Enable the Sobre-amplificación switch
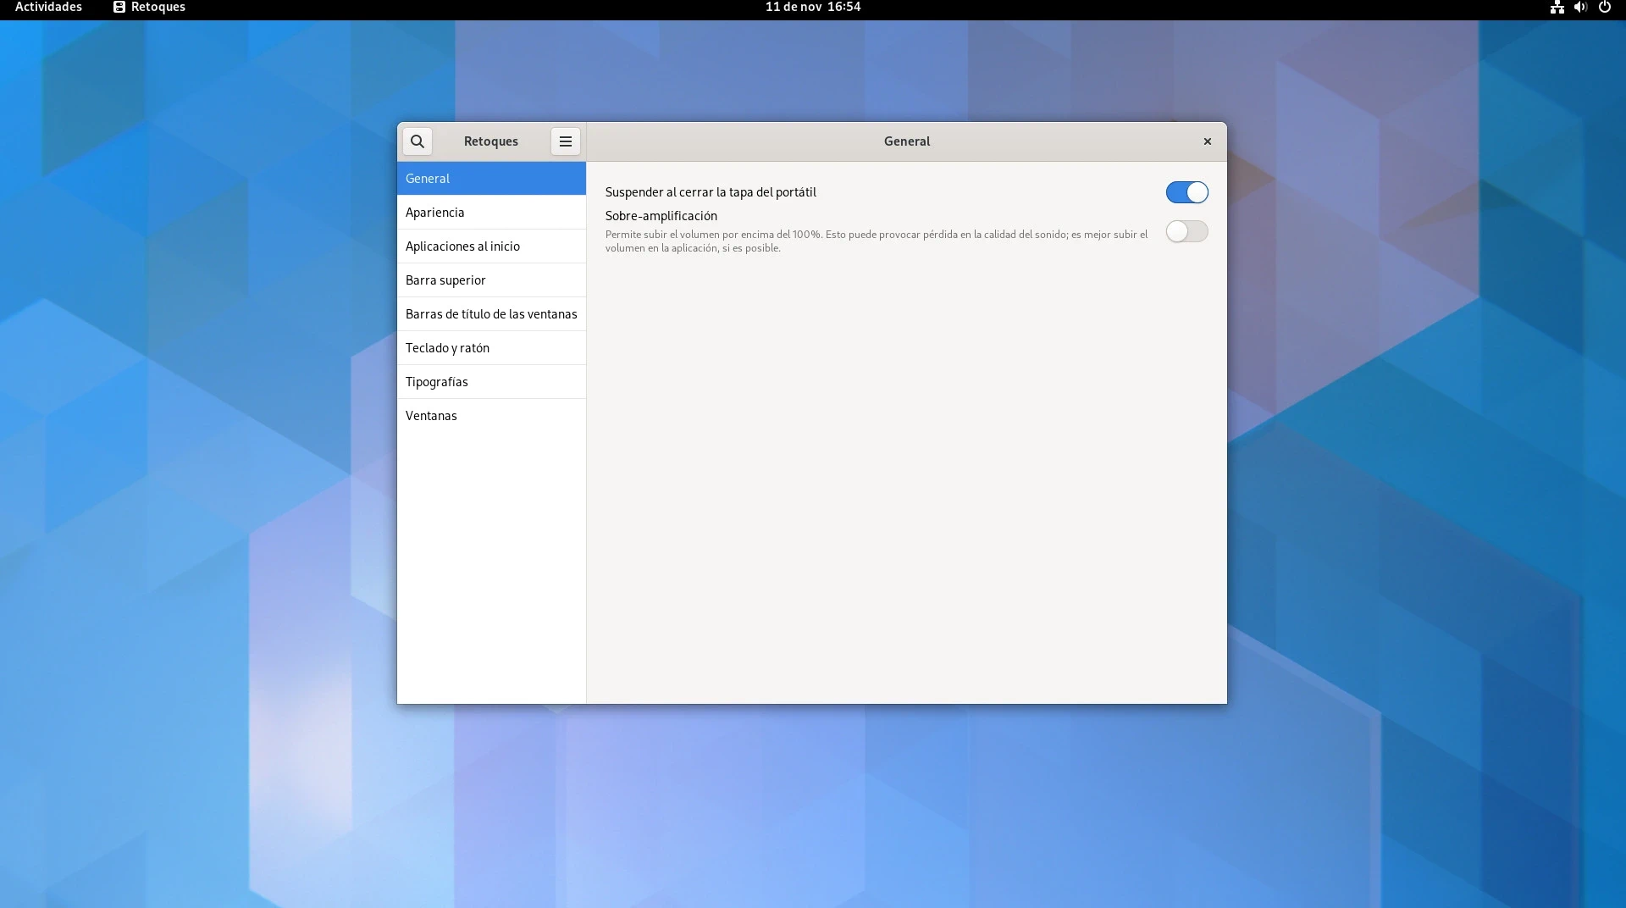 coord(1186,231)
